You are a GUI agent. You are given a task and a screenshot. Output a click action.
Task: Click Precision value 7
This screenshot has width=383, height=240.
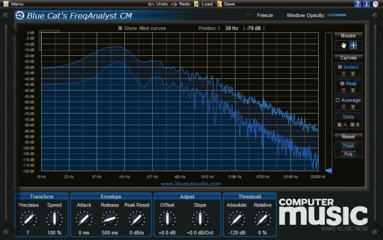tap(28, 233)
